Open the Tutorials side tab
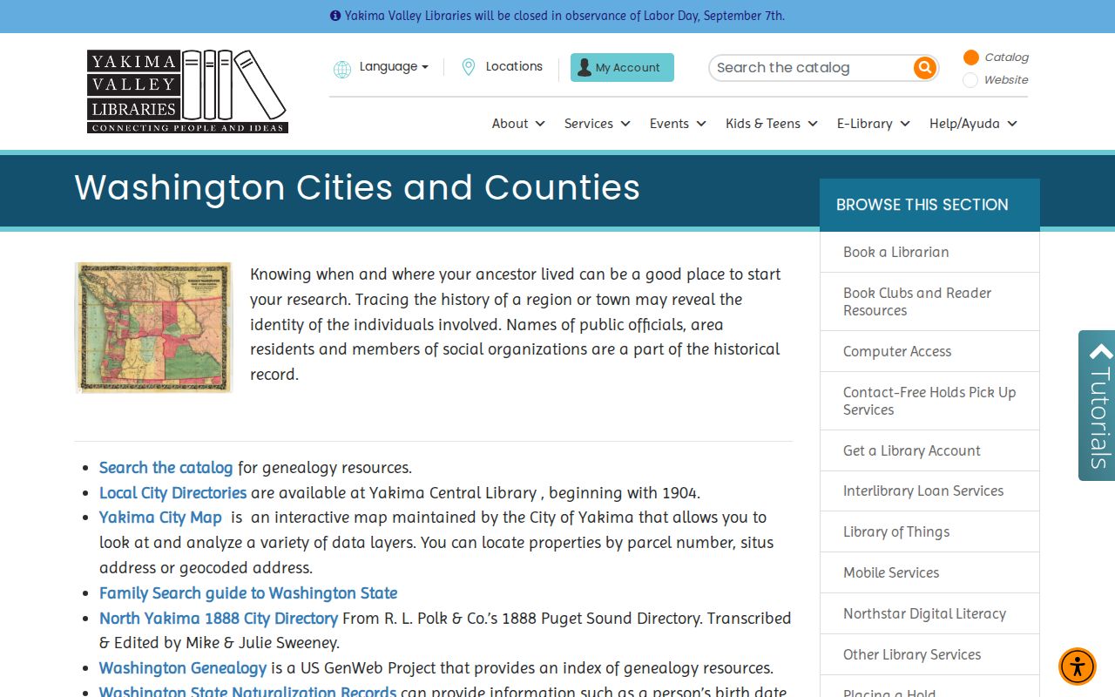This screenshot has height=697, width=1115. 1097,405
